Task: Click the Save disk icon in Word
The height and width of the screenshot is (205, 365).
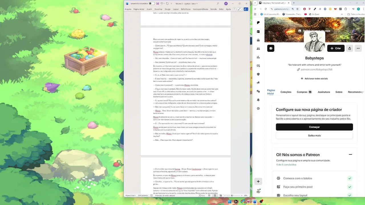Action: [x=158, y=3]
